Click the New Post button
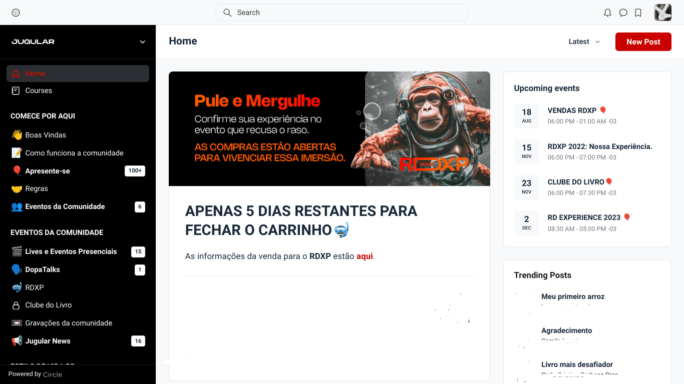684x384 pixels. tap(643, 42)
